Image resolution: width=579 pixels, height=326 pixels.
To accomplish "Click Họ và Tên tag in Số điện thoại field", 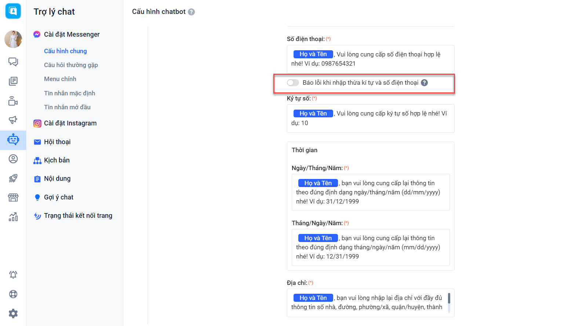I will point(313,54).
